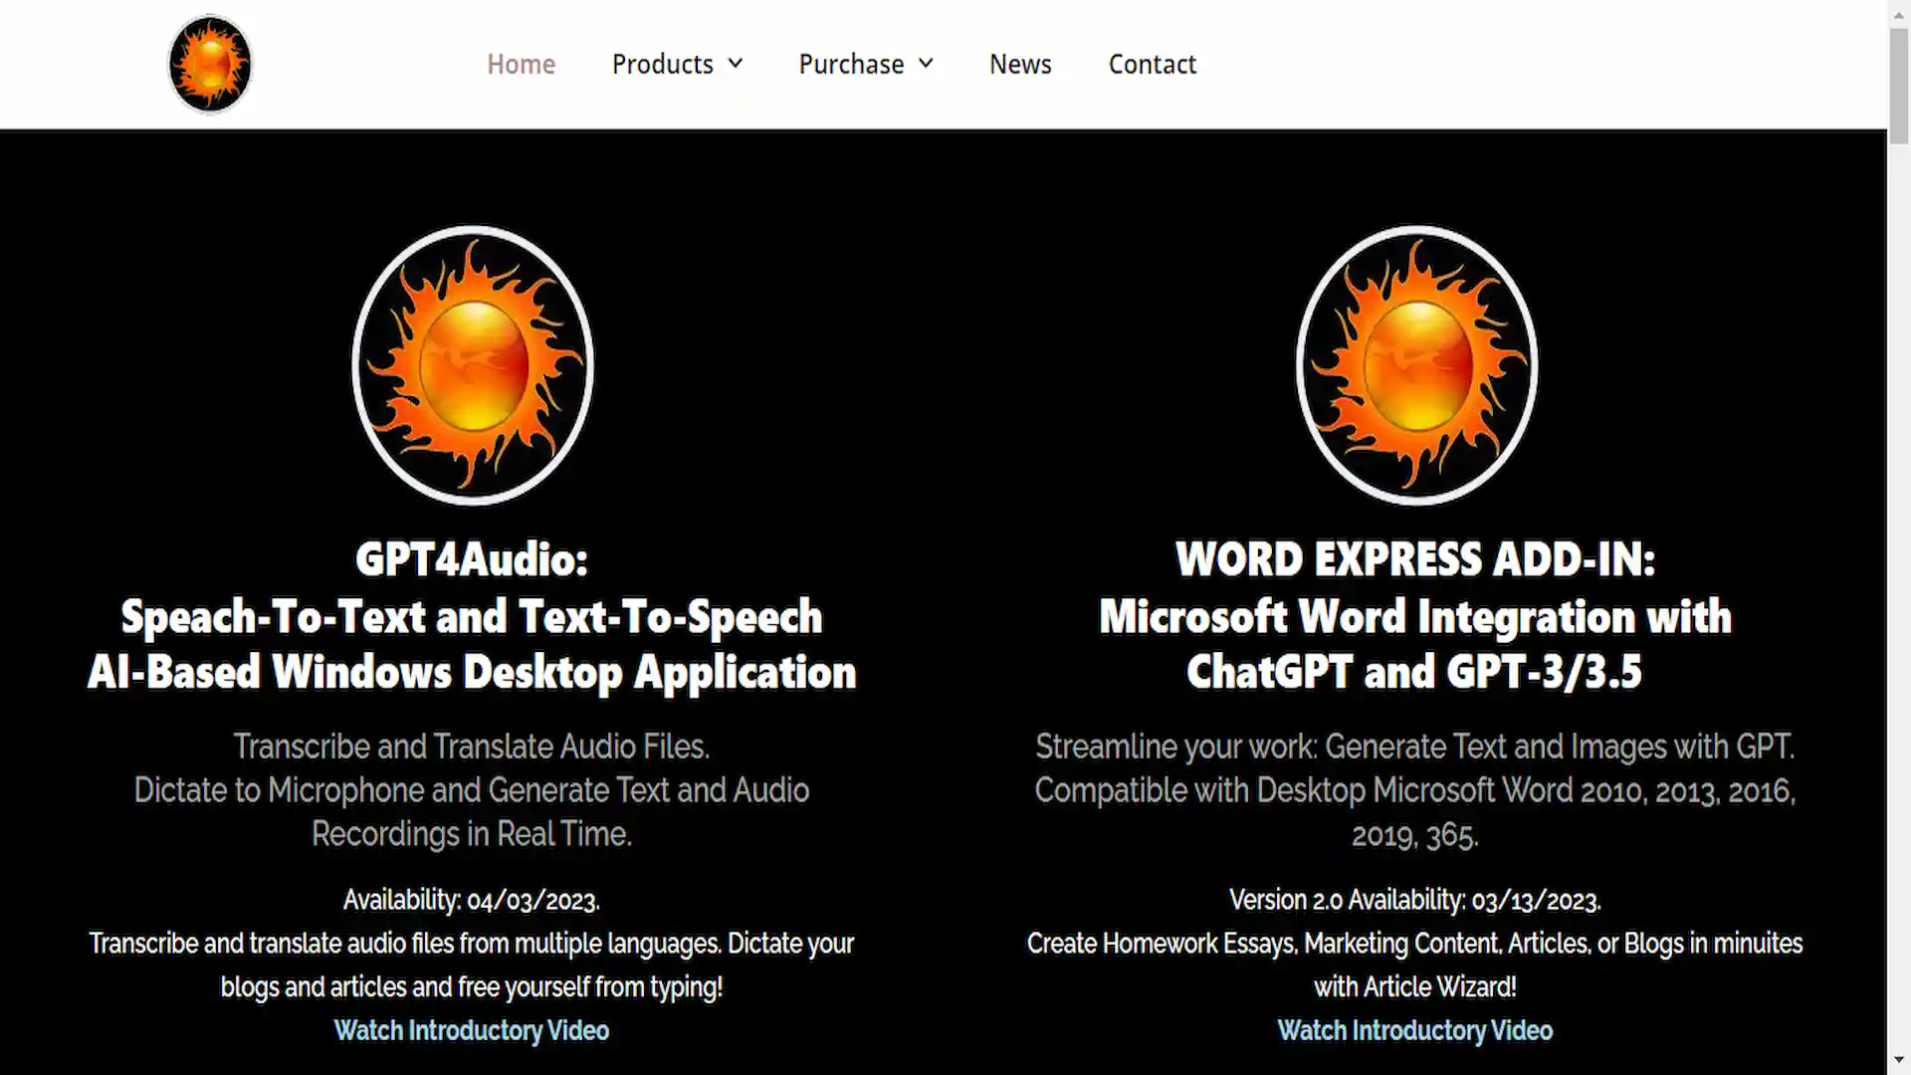Screen dimensions: 1911x1075
Task: Click 'Availability: 04/03/2023.' text
Action: (x=472, y=901)
